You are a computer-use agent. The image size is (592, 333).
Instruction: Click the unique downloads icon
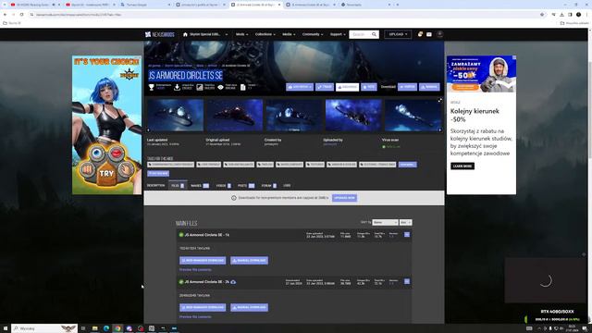point(177,87)
